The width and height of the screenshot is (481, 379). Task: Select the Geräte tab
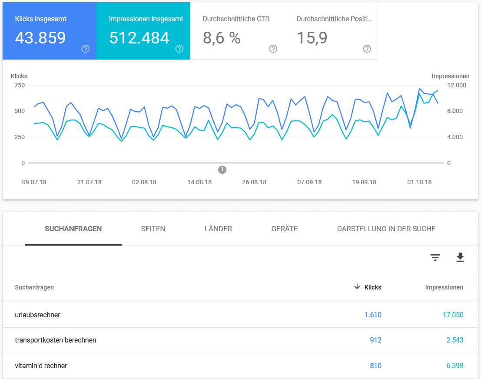point(285,229)
